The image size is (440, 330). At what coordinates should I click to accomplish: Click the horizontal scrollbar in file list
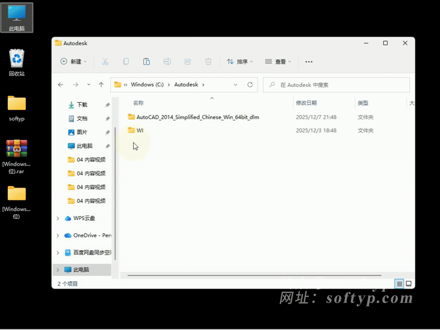tap(254, 276)
